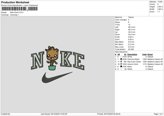The height and width of the screenshot is (116, 164).
Task: Click the 'Down:' measurement label
Action: tap(118, 34)
